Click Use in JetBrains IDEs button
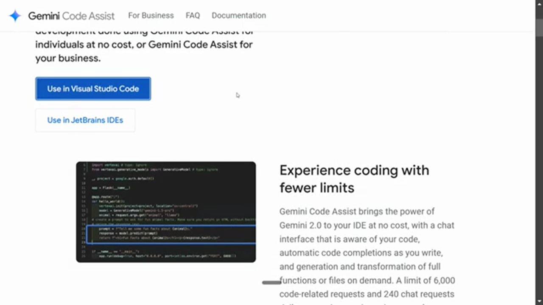Screen dimensions: 543x305 (x=85, y=120)
